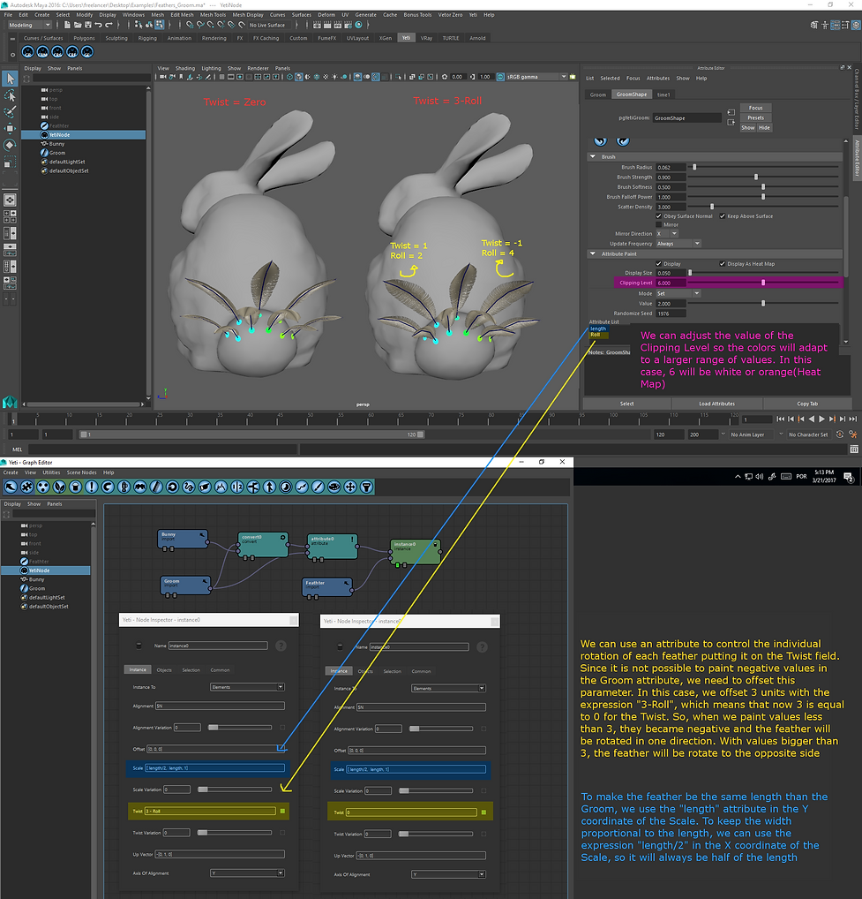Image resolution: width=862 pixels, height=899 pixels.
Task: Toggle Keep Above Surface checkbox
Action: point(723,216)
